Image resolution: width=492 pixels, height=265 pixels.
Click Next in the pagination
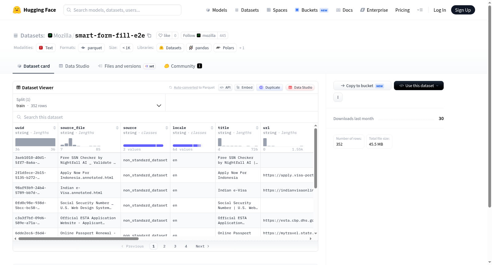202,246
